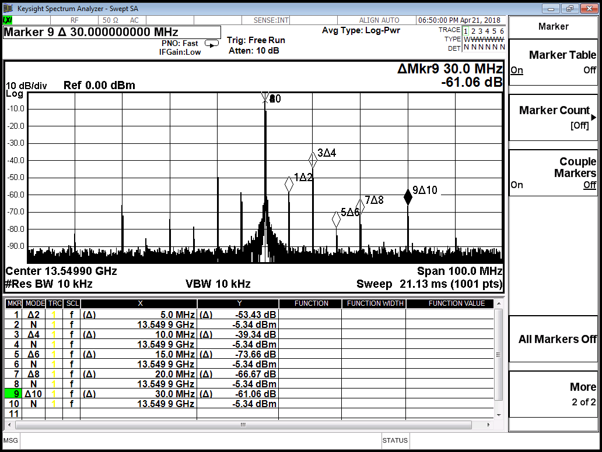Screen dimensions: 602x452
Task: Click the SENSE:INT status field
Action: click(271, 20)
